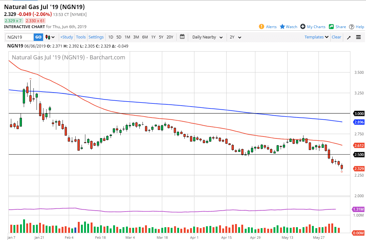Click the red ask quote 2.330 x 61
Screen dimensions: 366x240
pyautogui.click(x=35, y=21)
